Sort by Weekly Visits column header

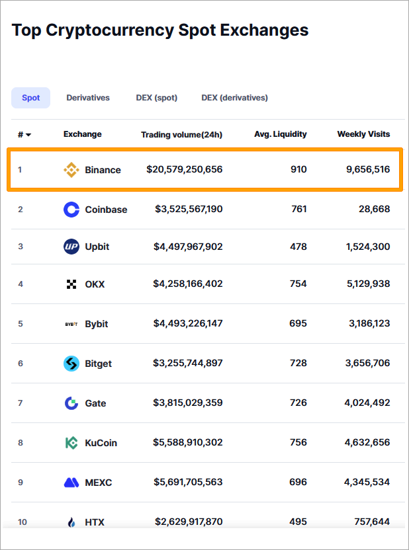click(363, 134)
